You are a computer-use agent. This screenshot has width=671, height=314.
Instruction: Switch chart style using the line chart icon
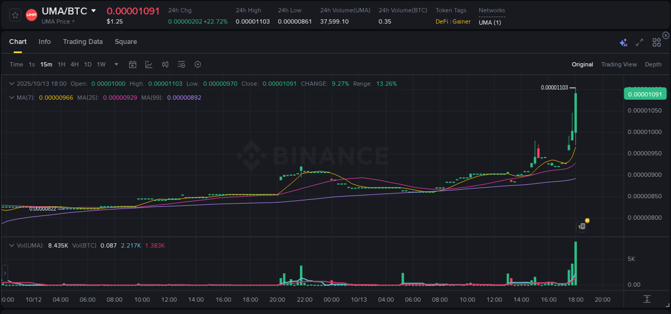pos(149,64)
